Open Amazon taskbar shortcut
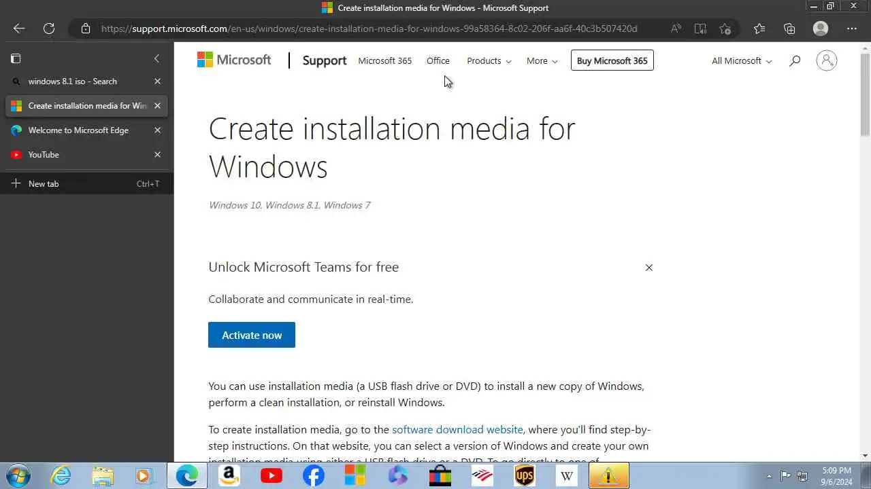 coord(228,475)
